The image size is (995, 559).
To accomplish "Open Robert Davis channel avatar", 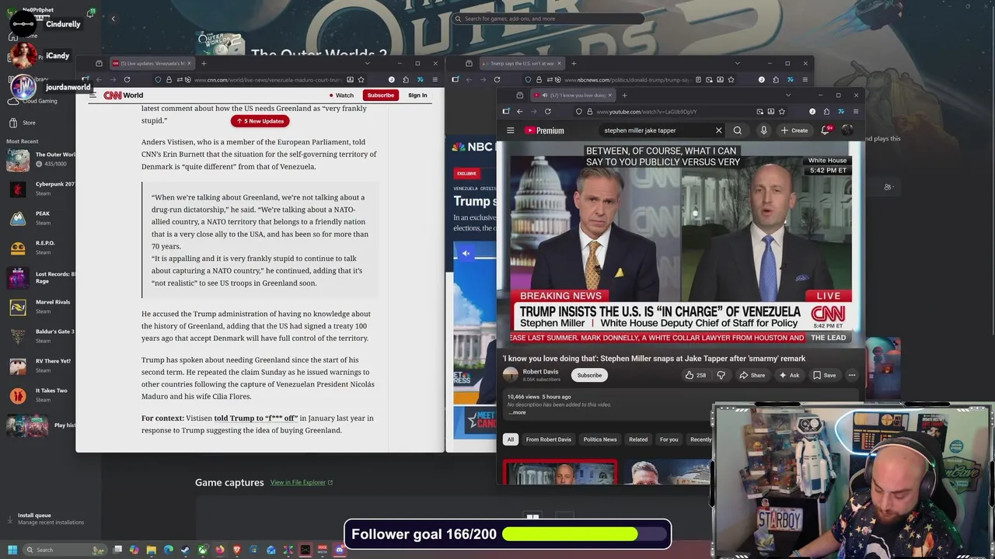I will [x=511, y=375].
